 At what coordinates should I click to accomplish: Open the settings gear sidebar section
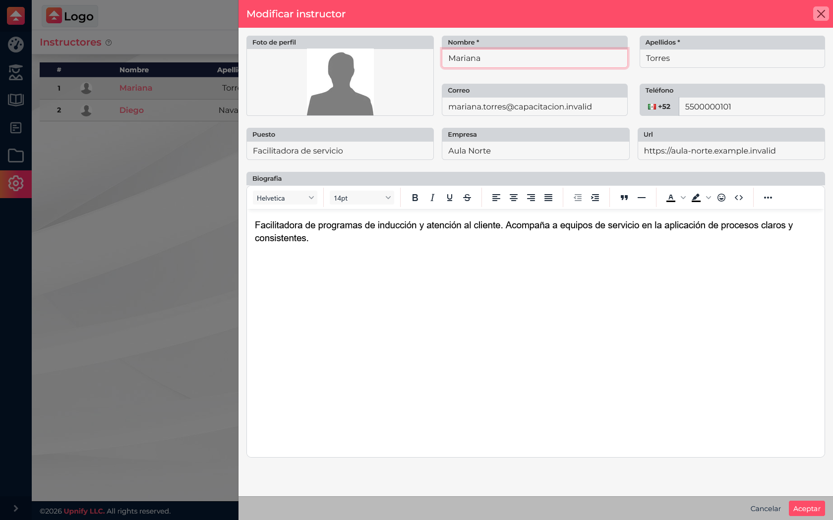point(16,184)
